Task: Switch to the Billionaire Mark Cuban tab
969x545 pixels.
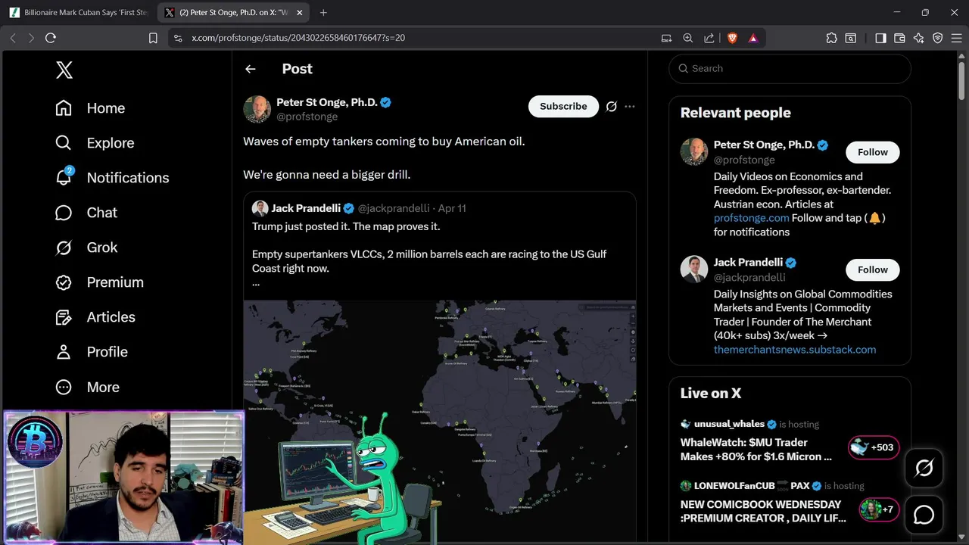Action: coord(79,13)
